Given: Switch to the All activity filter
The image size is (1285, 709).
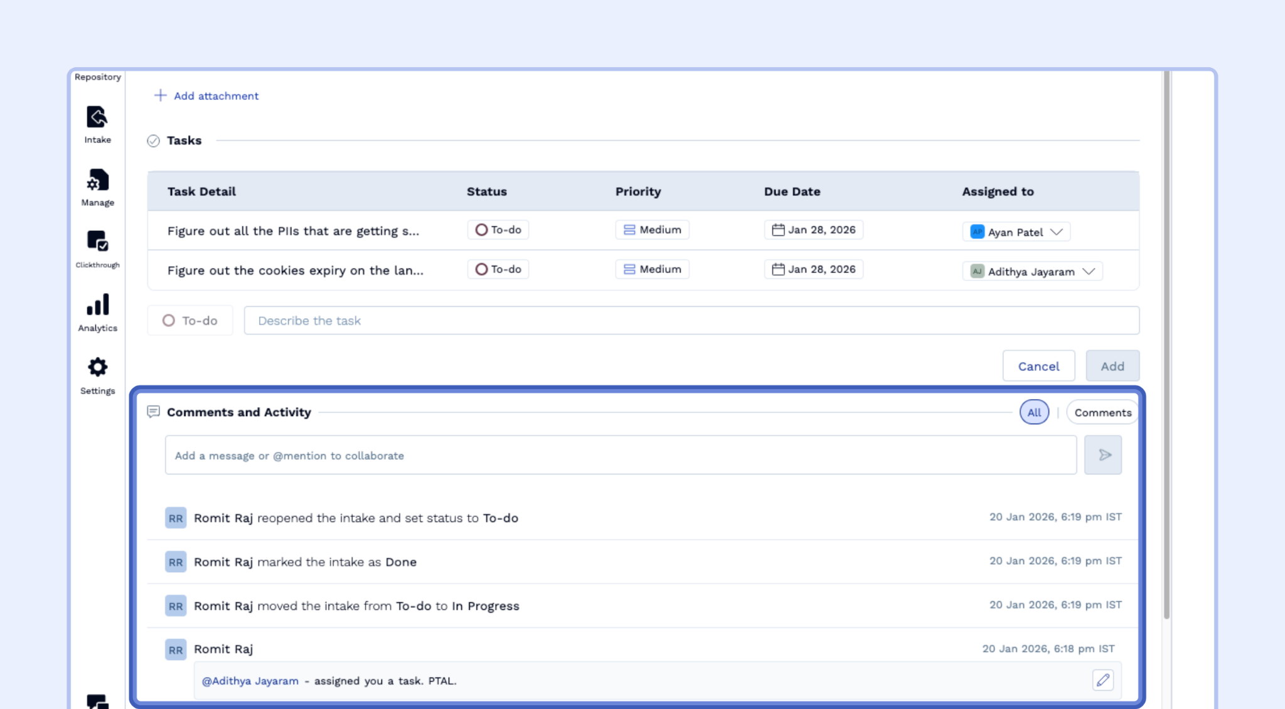Looking at the screenshot, I should pos(1033,412).
